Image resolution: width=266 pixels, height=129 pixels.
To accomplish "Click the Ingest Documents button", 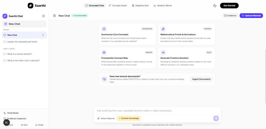I will pyautogui.click(x=201, y=79).
